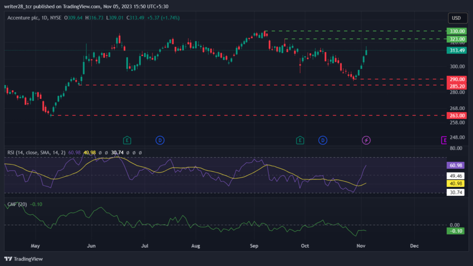Click the latest green candlestick in November
This screenshot has height=266, width=473.
click(366, 51)
